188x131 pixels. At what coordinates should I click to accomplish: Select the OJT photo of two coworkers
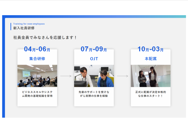[94, 76]
